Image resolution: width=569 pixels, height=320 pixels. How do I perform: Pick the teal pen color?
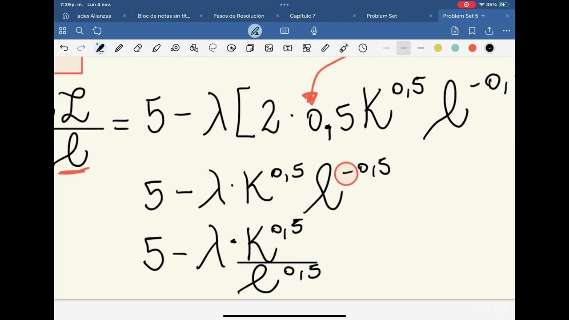click(455, 48)
